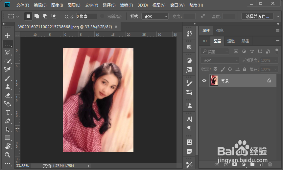Viewport: 283px width, 170px height.
Task: Select the Horizontal Type tool
Action: pos(8,112)
